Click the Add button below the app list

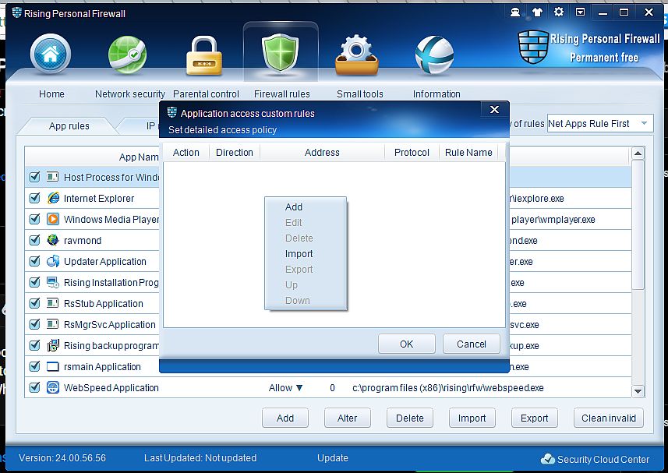tap(285, 418)
